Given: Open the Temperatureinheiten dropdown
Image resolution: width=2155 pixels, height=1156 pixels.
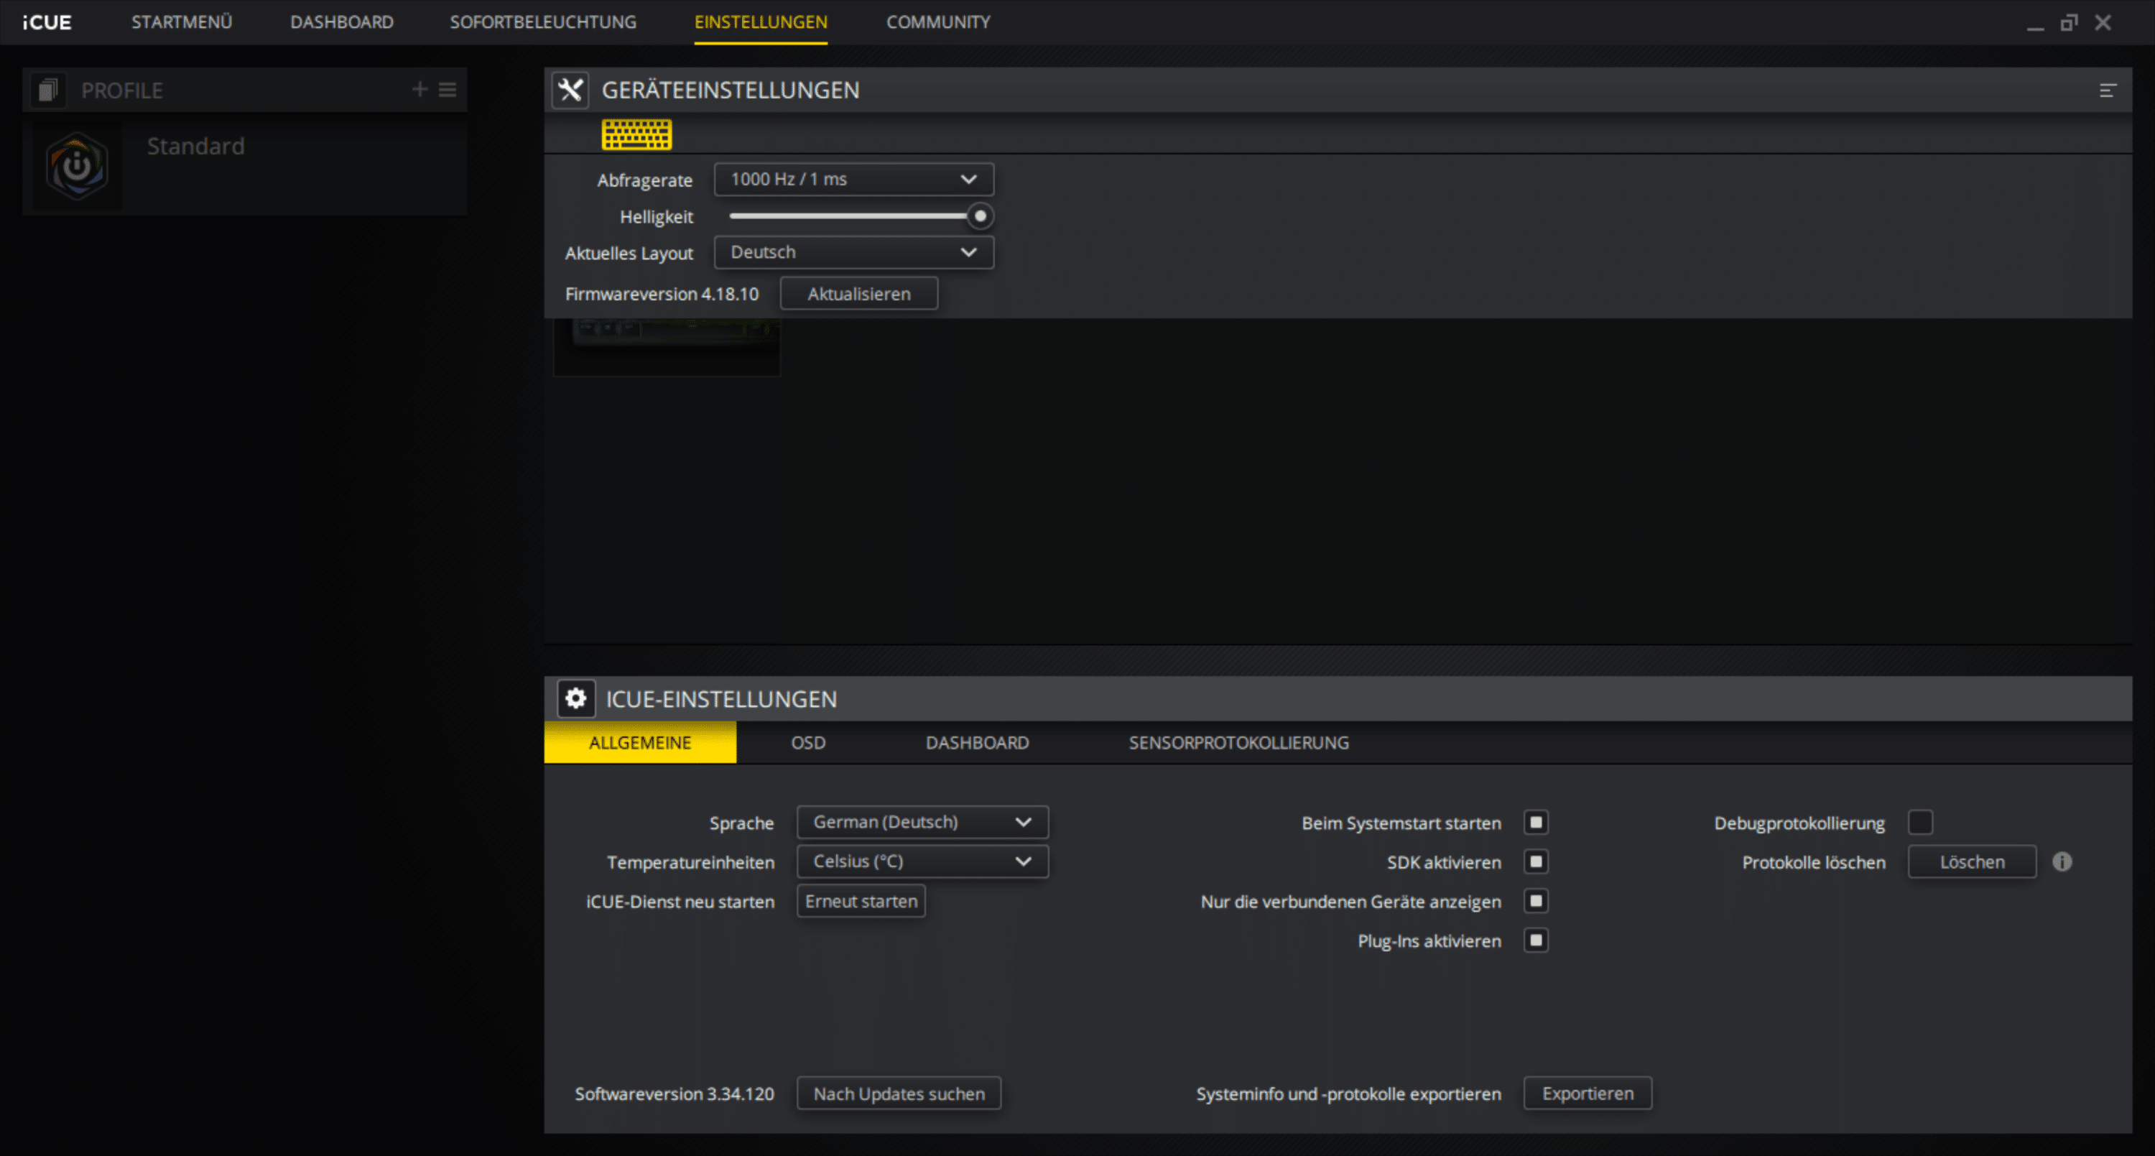Looking at the screenshot, I should pos(922,861).
